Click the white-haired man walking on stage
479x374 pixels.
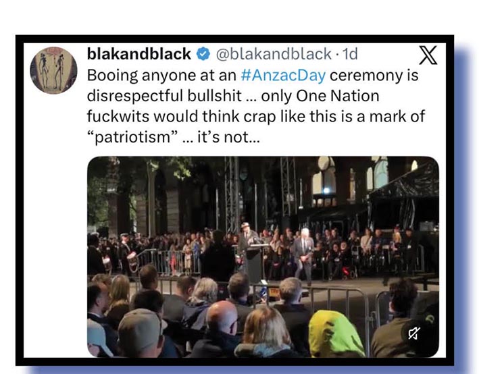(x=306, y=252)
